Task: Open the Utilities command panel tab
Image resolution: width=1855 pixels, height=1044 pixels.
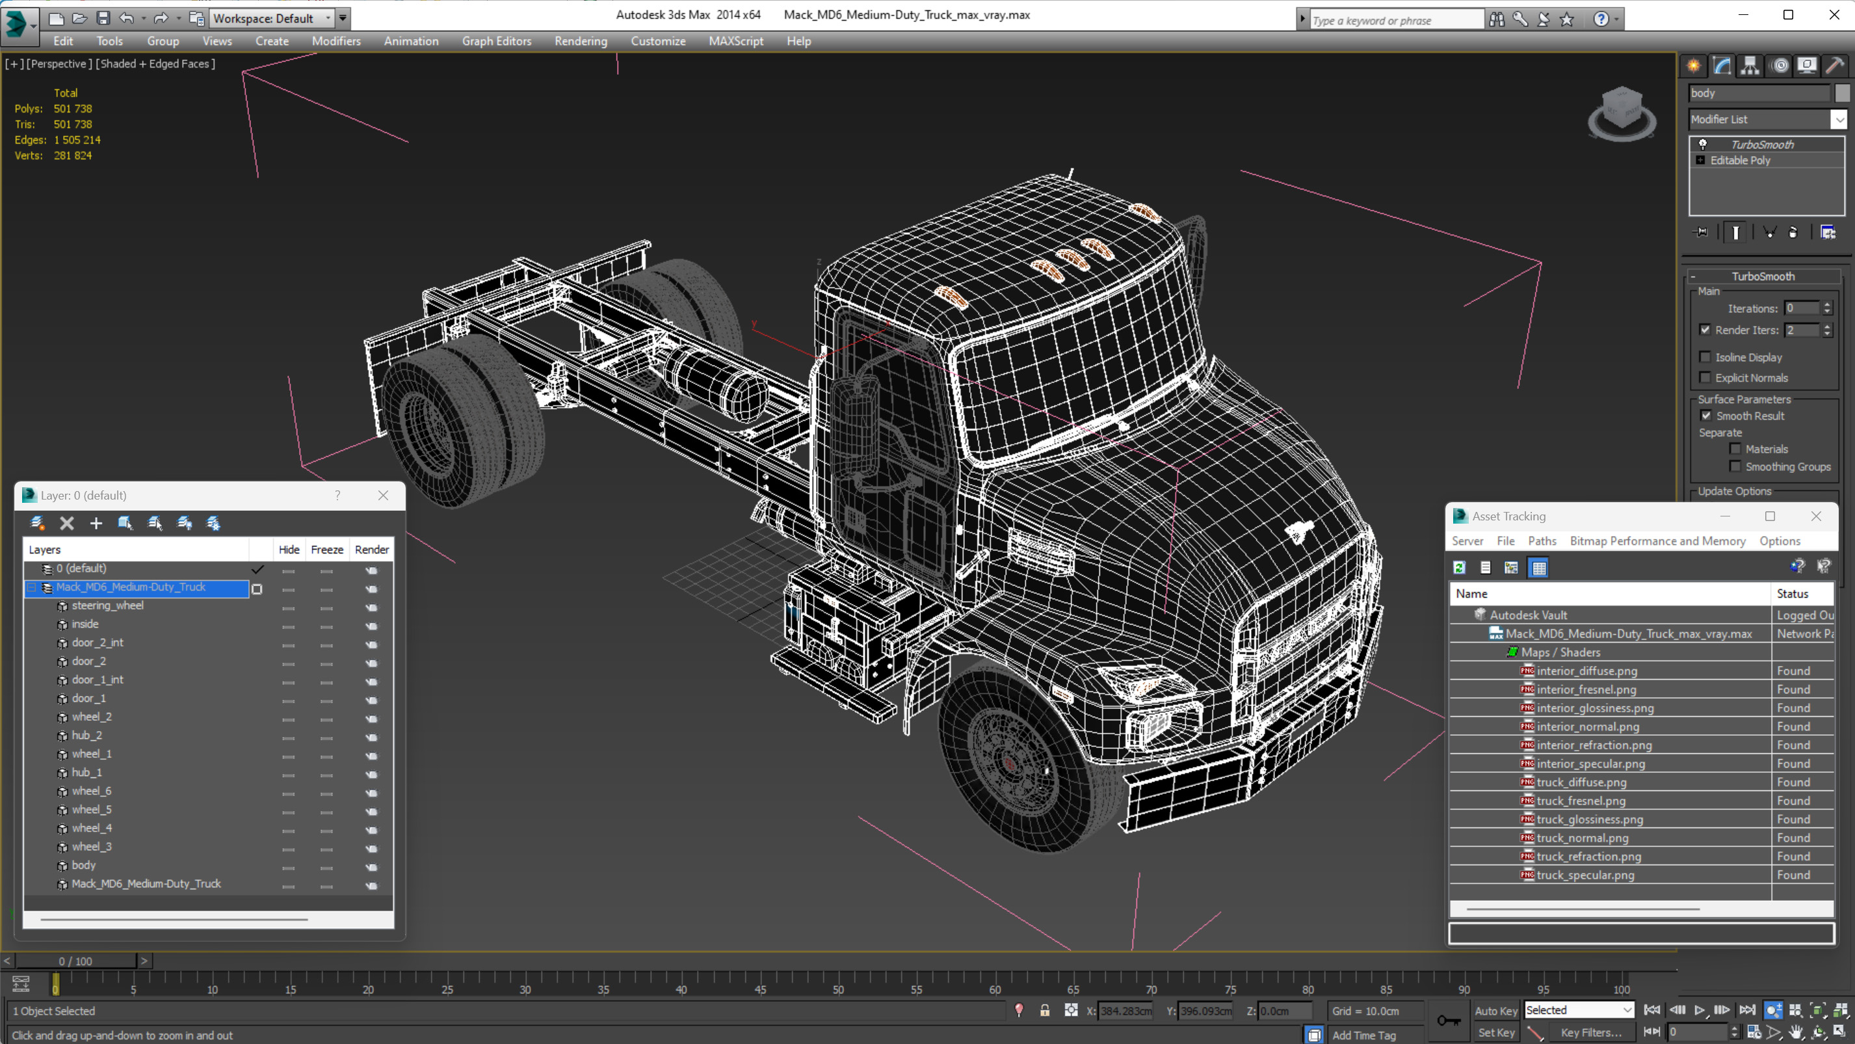Action: [1835, 66]
